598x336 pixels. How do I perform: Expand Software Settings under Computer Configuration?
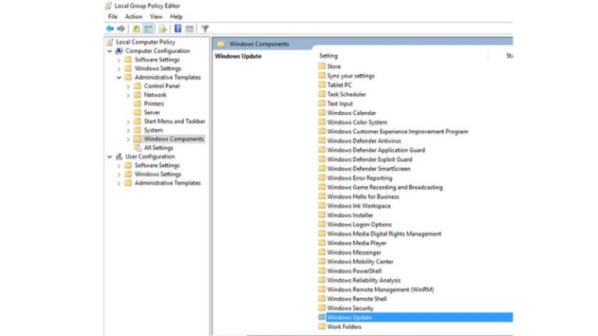119,60
